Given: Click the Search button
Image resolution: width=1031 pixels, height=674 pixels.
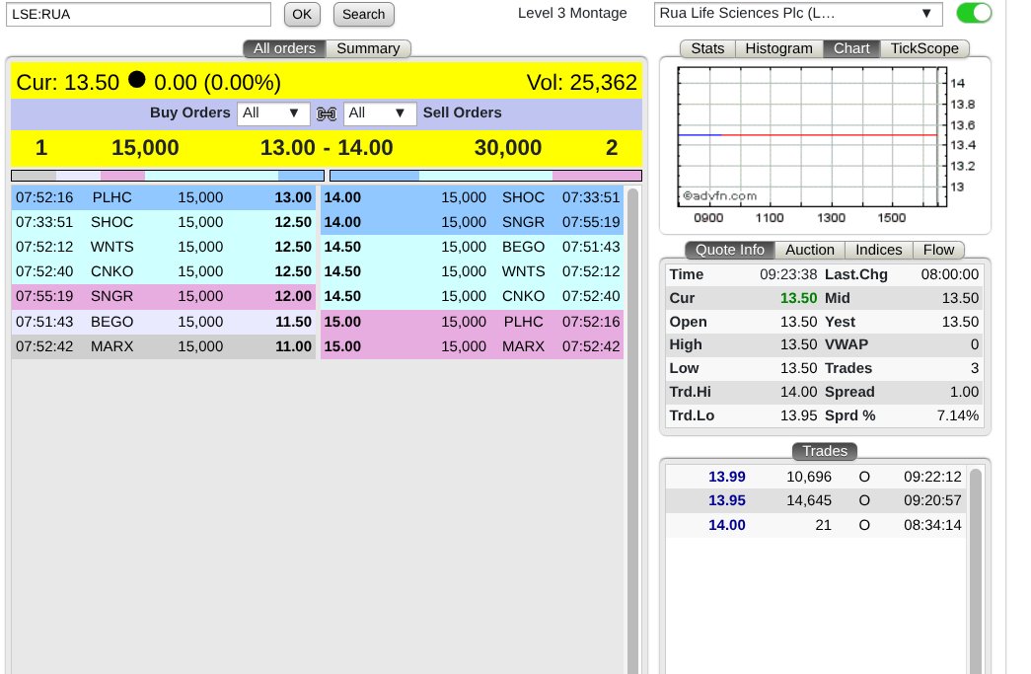Looking at the screenshot, I should (x=364, y=15).
